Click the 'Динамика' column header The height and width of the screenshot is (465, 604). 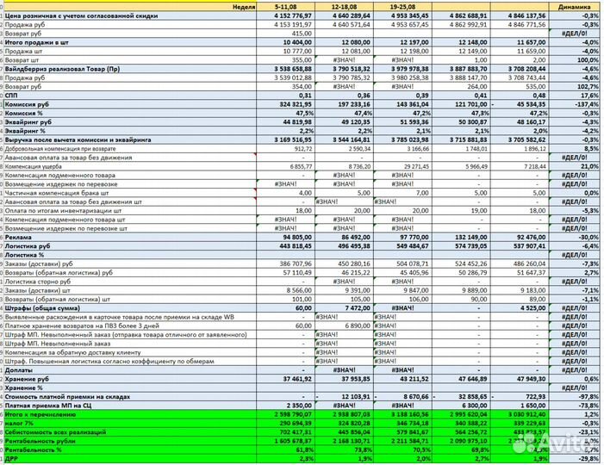(574, 6)
